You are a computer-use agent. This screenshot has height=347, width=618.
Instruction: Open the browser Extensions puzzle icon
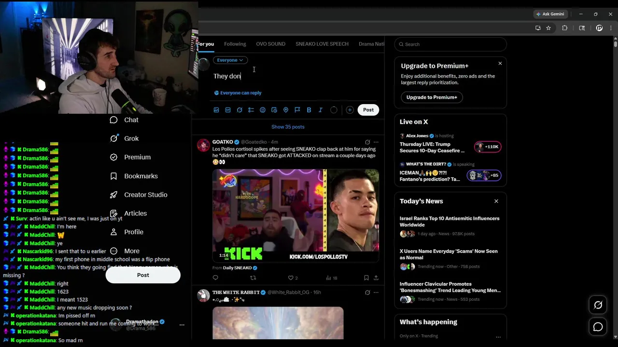pos(564,28)
